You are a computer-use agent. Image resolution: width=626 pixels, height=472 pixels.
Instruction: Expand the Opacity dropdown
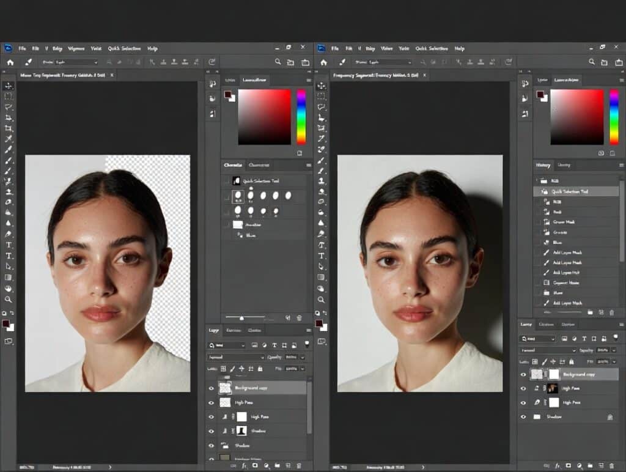(303, 357)
